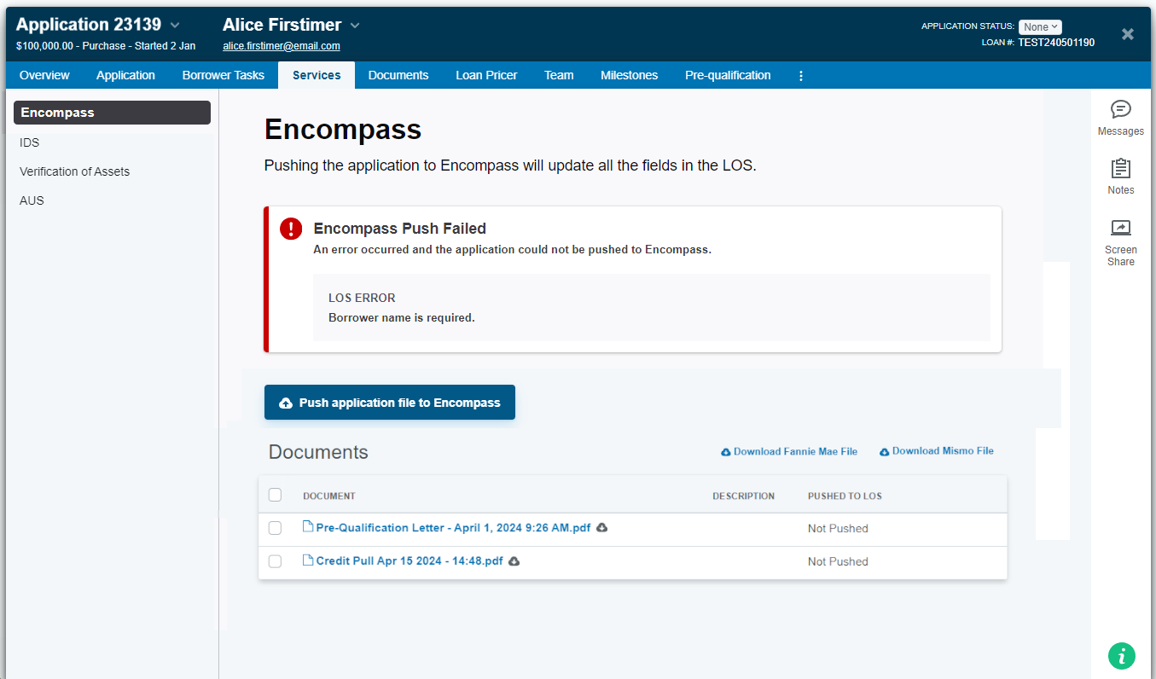Screen dimensions: 1156x679
Task: Click download icon next to Credit Pull file
Action: click(514, 561)
